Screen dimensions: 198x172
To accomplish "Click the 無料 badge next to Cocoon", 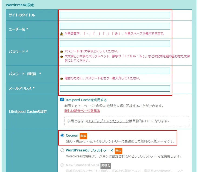I will [83, 136].
